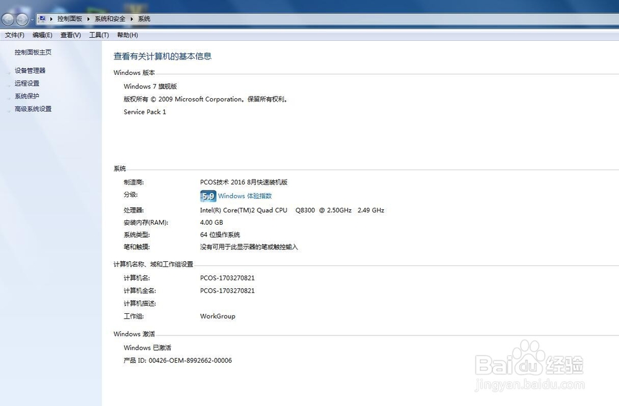The height and width of the screenshot is (406, 619).
Task: Click the Windows 7 旗舰版 edition text
Action: [150, 87]
